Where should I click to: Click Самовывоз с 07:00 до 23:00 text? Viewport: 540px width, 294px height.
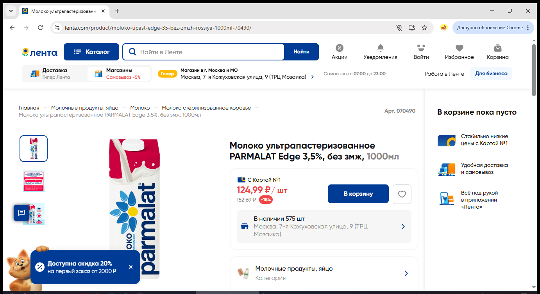click(x=354, y=74)
